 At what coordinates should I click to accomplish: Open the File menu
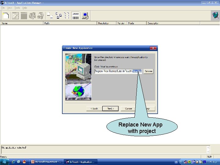point(3,8)
